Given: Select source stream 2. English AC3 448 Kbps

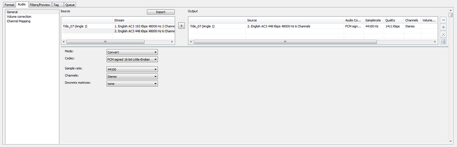Looking at the screenshot, I should [x=144, y=31].
